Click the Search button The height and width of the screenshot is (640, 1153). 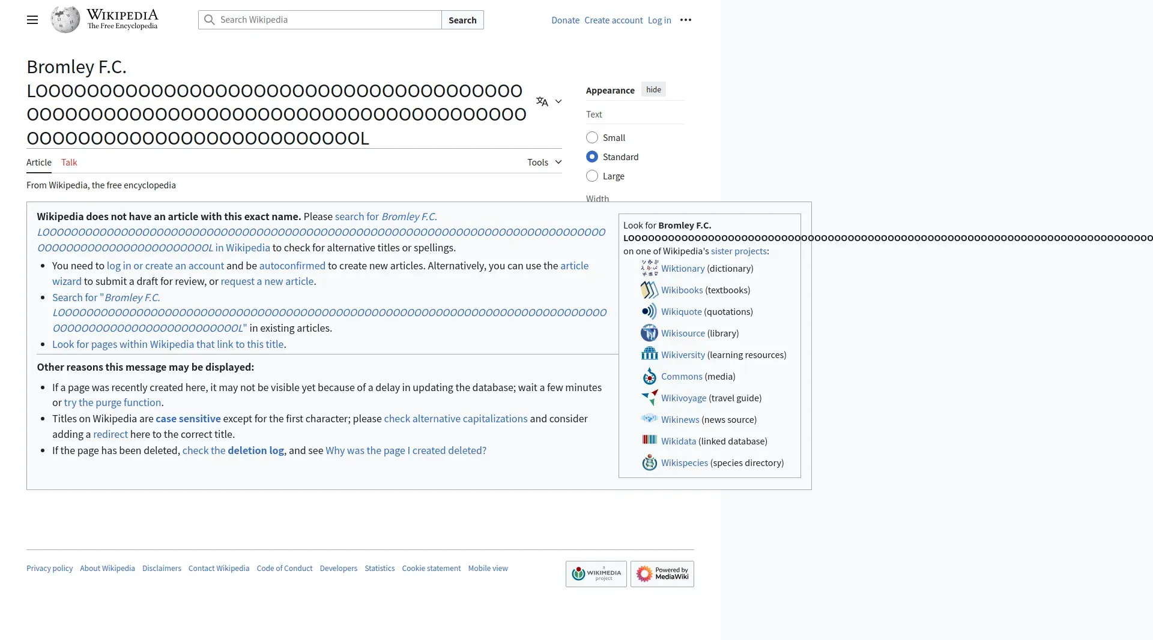(x=462, y=20)
